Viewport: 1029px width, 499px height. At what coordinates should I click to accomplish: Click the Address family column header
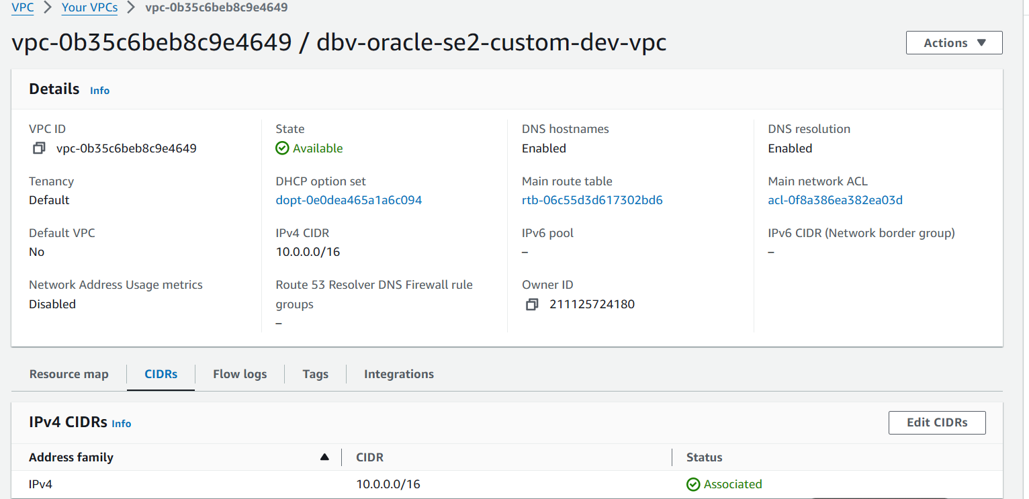coord(71,457)
